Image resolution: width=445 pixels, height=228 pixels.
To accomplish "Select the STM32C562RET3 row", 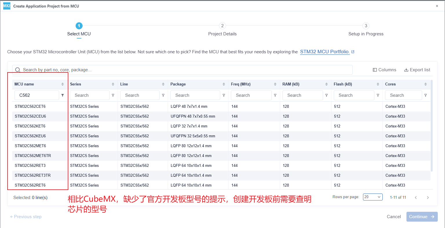I will [x=221, y=166].
